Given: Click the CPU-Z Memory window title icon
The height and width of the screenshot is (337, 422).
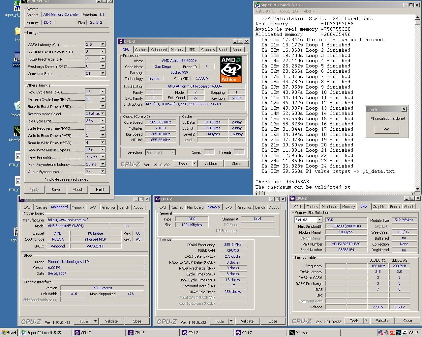Looking at the screenshot, I should tap(157, 199).
